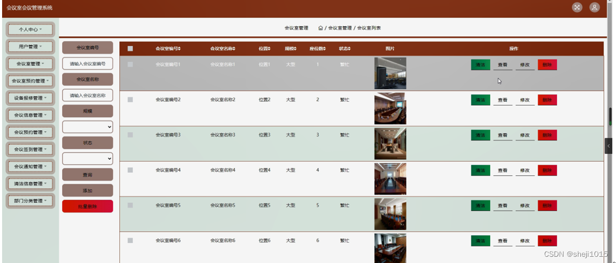Check the row for 会议室编号2
Image resolution: width=616 pixels, height=263 pixels.
131,100
